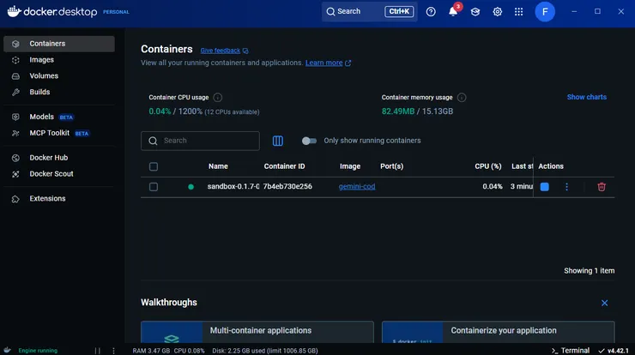This screenshot has height=355, width=635.
Task: Click the memory usage info icon
Action: (462, 98)
